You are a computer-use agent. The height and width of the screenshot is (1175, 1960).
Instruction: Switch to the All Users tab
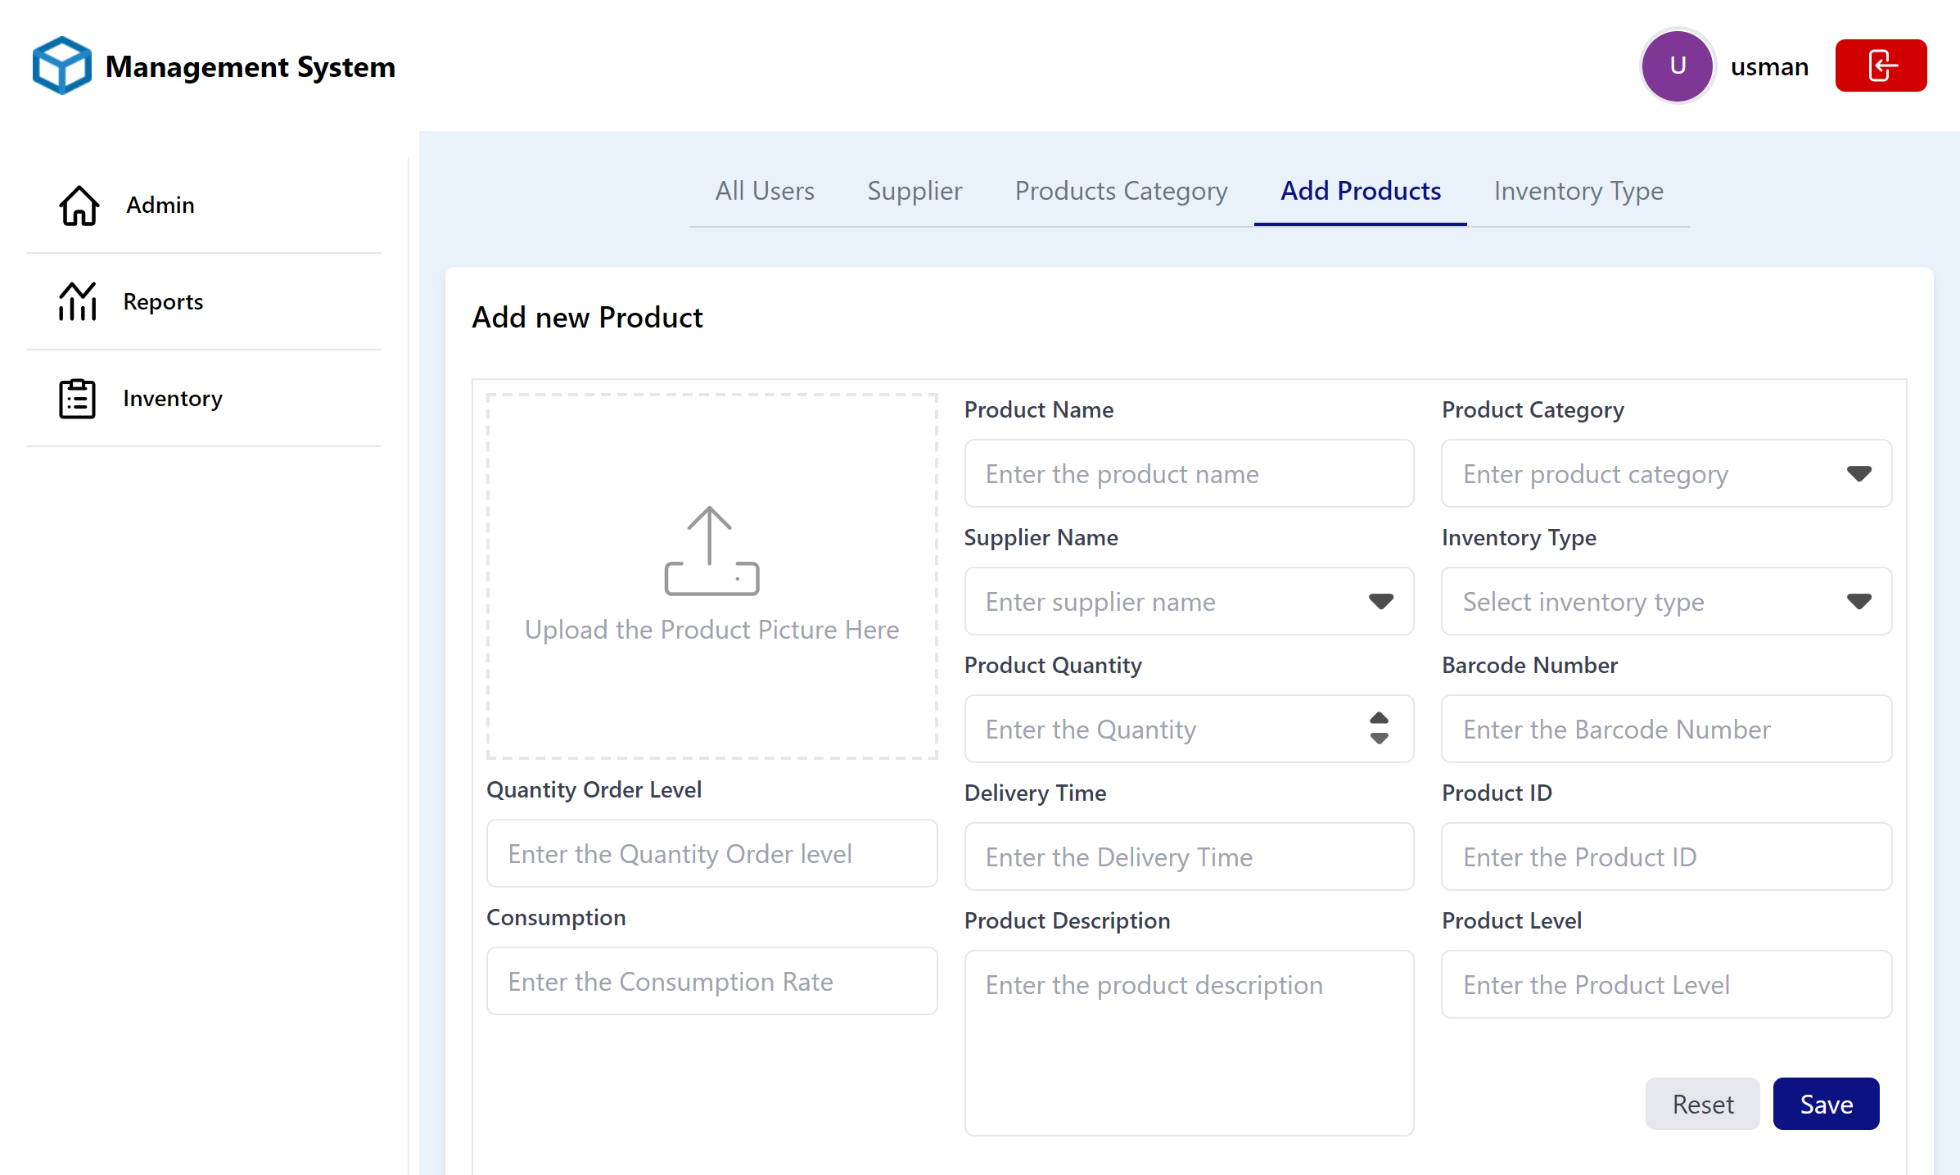click(x=764, y=191)
